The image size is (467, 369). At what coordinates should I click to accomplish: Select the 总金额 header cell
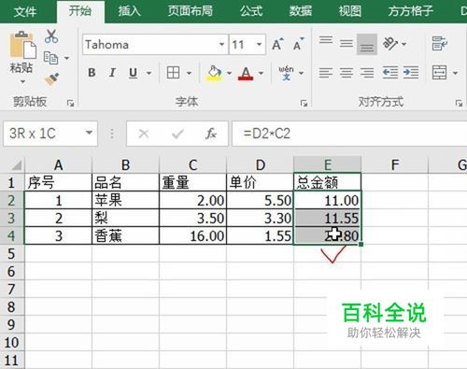327,182
